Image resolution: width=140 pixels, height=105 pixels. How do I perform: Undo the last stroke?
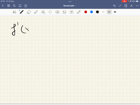tap(114, 6)
